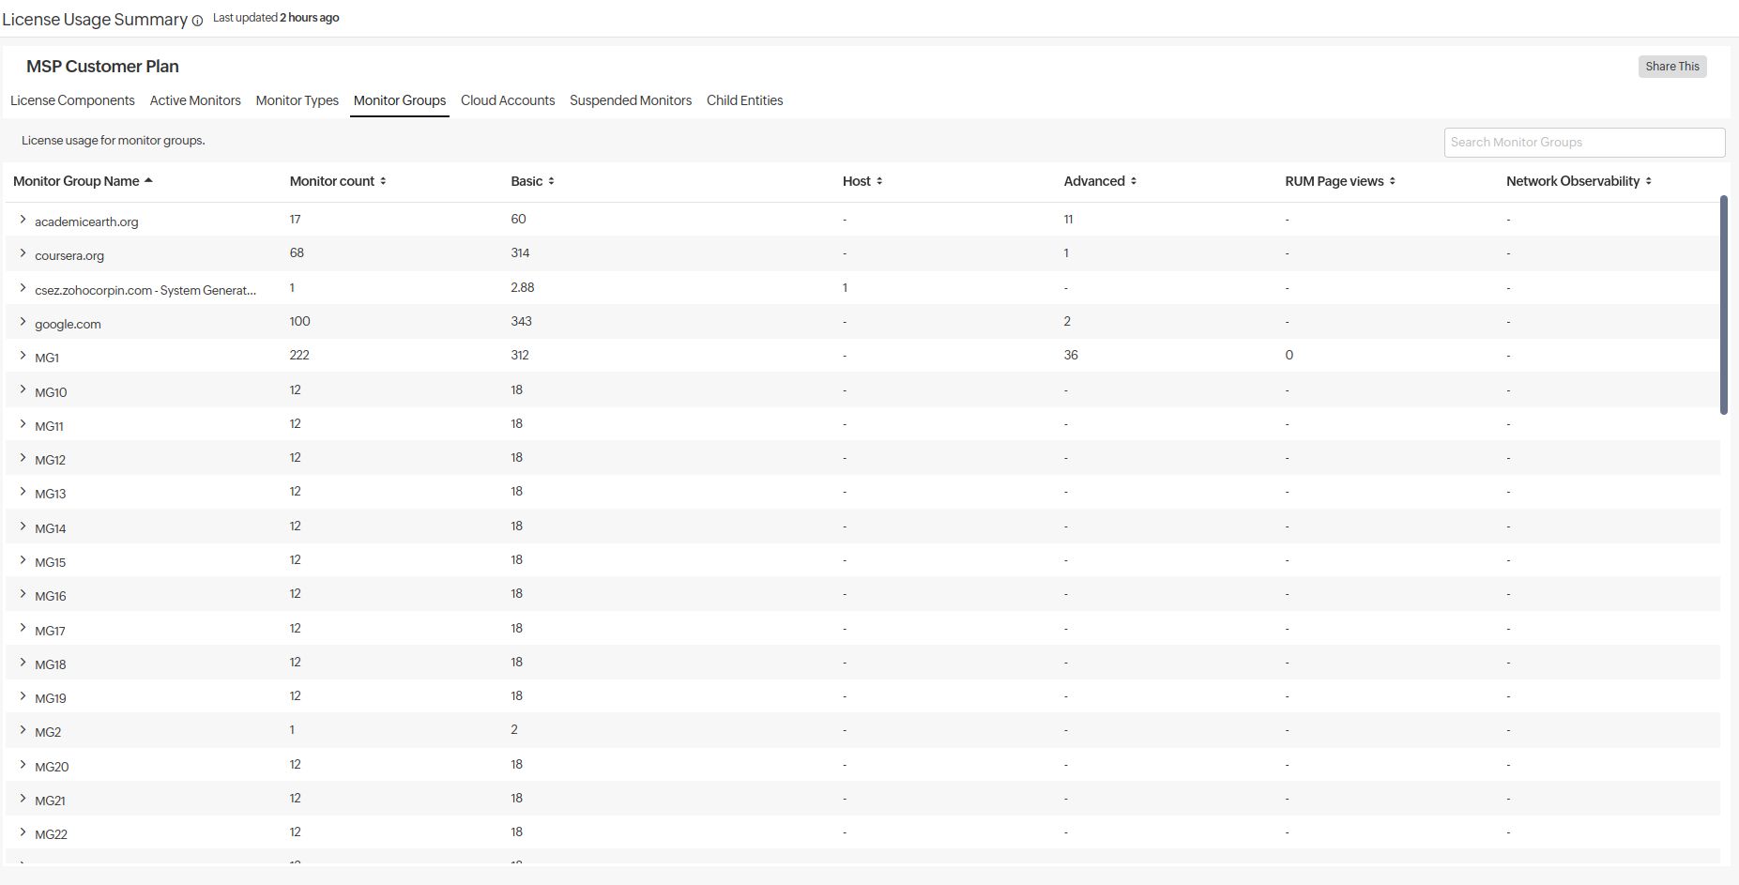Expand the MG1 monitor group row
The height and width of the screenshot is (885, 1739).
pyautogui.click(x=23, y=356)
